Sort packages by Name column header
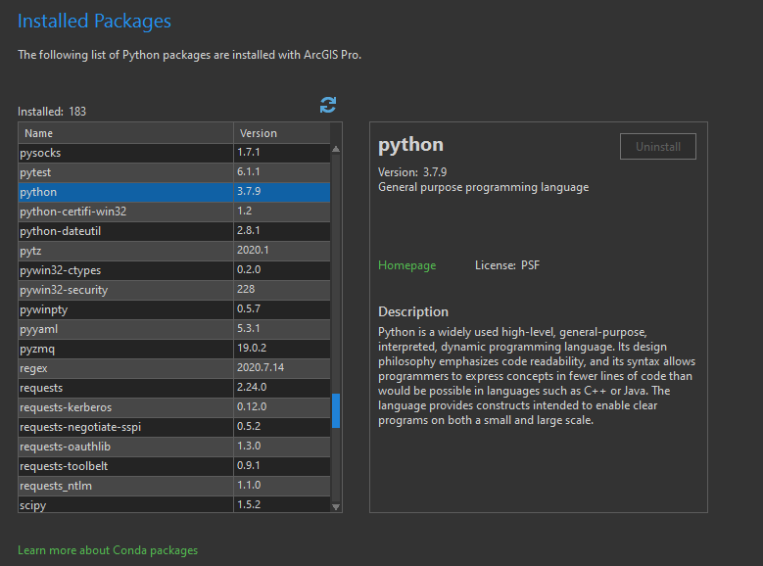Viewport: 763px width, 566px height. (x=126, y=133)
